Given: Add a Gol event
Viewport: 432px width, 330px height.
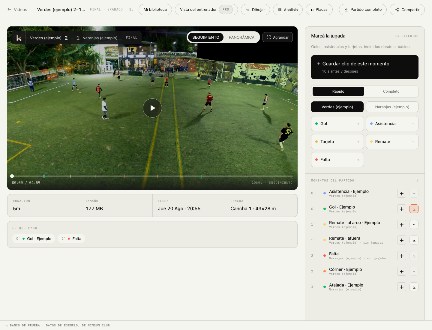Looking at the screenshot, I should 337,124.
